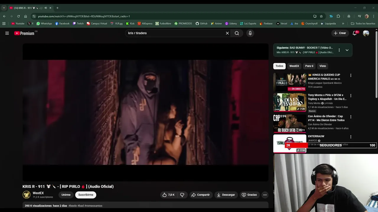View site info icon in address bar
The width and height of the screenshot is (378, 212).
coord(34,16)
